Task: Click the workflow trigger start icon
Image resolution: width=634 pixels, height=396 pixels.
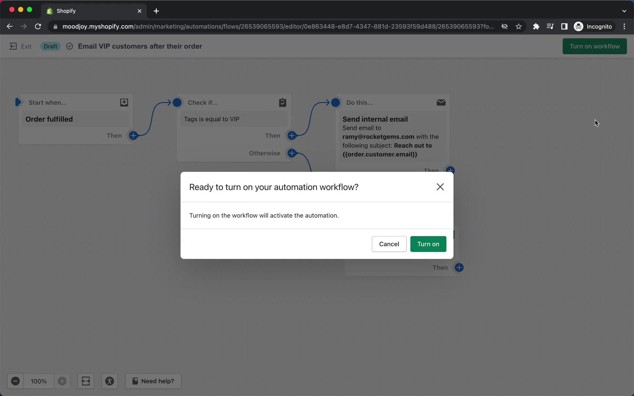Action: click(18, 102)
